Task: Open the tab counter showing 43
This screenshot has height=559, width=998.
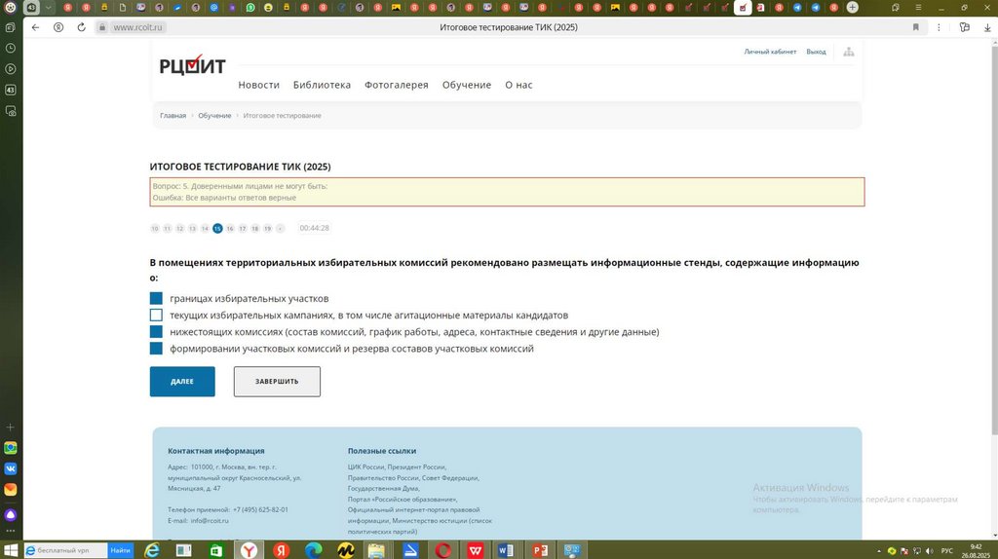Action: [30, 8]
